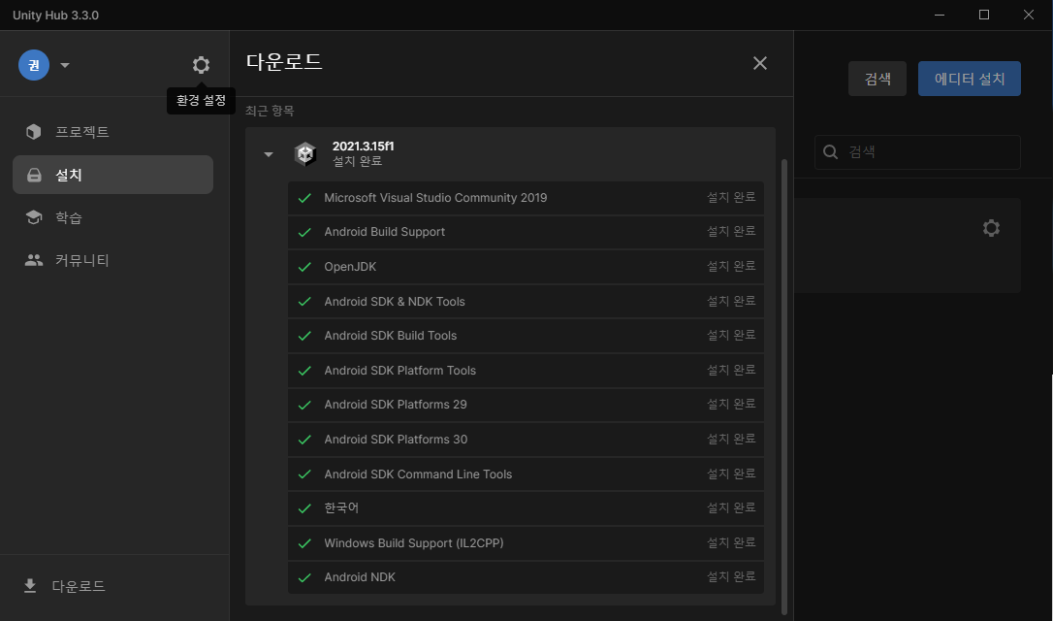
Task: Select Android SDK Platforms 30 row
Action: point(526,440)
